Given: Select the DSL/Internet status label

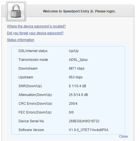Looking at the screenshot, I should pyautogui.click(x=33, y=51).
